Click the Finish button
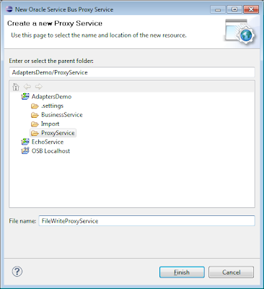The image size is (264, 289). click(182, 272)
